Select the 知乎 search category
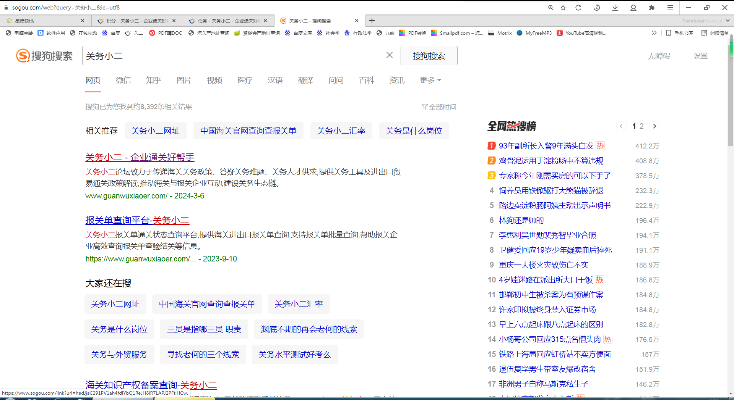This screenshot has height=400, width=734. [154, 80]
